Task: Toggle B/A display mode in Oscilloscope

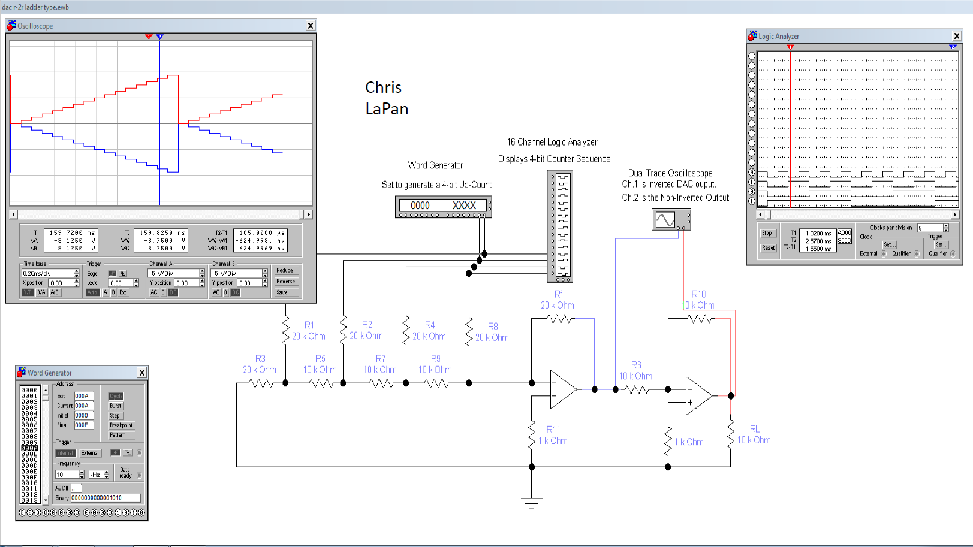Action: coord(41,292)
